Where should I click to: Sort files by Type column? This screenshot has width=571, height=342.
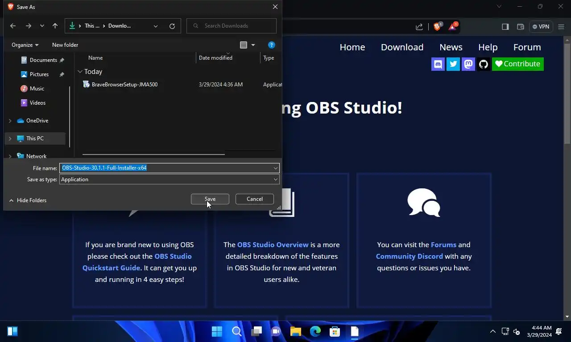coord(269,58)
